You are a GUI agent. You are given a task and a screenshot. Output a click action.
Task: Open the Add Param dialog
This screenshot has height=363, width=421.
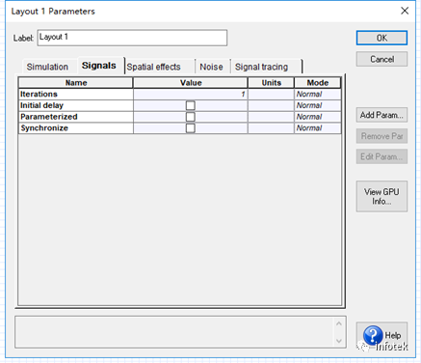coord(382,115)
